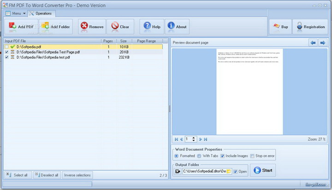This screenshot has height=190, width=332.
Task: Enable the Stop on error checkbox
Action: [x=252, y=156]
